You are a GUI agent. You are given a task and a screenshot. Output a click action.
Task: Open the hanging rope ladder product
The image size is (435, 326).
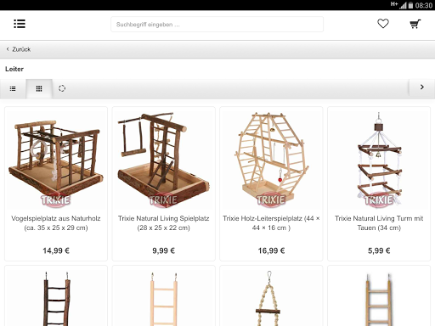pos(271,297)
